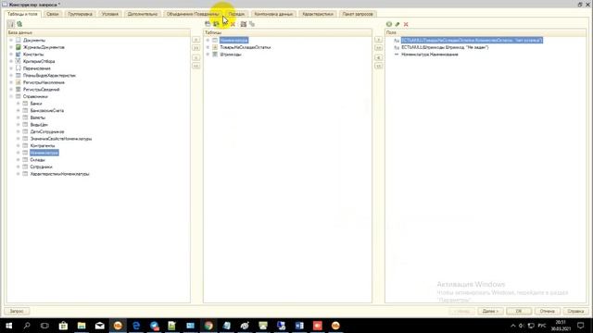Select Номенклатура under Справочники in База данных
593x333 pixels.
point(44,153)
